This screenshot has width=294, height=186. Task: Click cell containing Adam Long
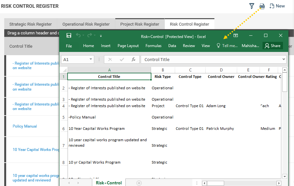point(221,106)
